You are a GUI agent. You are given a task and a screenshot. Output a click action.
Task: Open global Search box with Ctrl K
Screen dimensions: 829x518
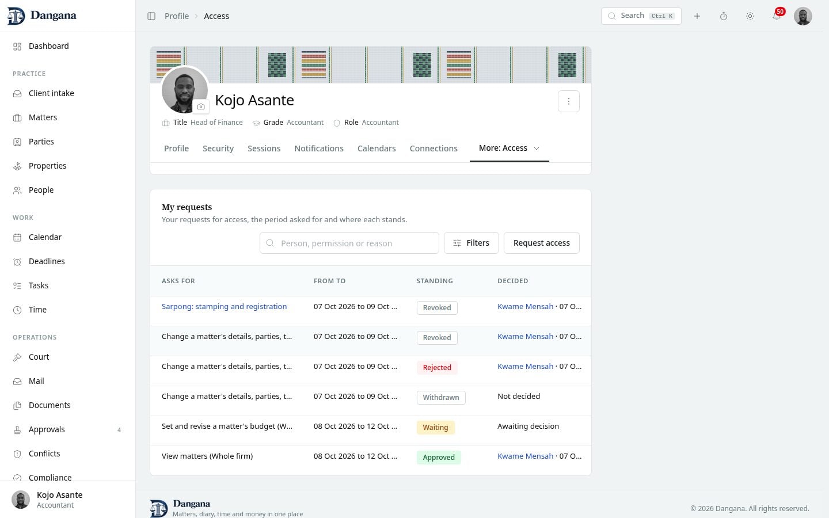641,16
